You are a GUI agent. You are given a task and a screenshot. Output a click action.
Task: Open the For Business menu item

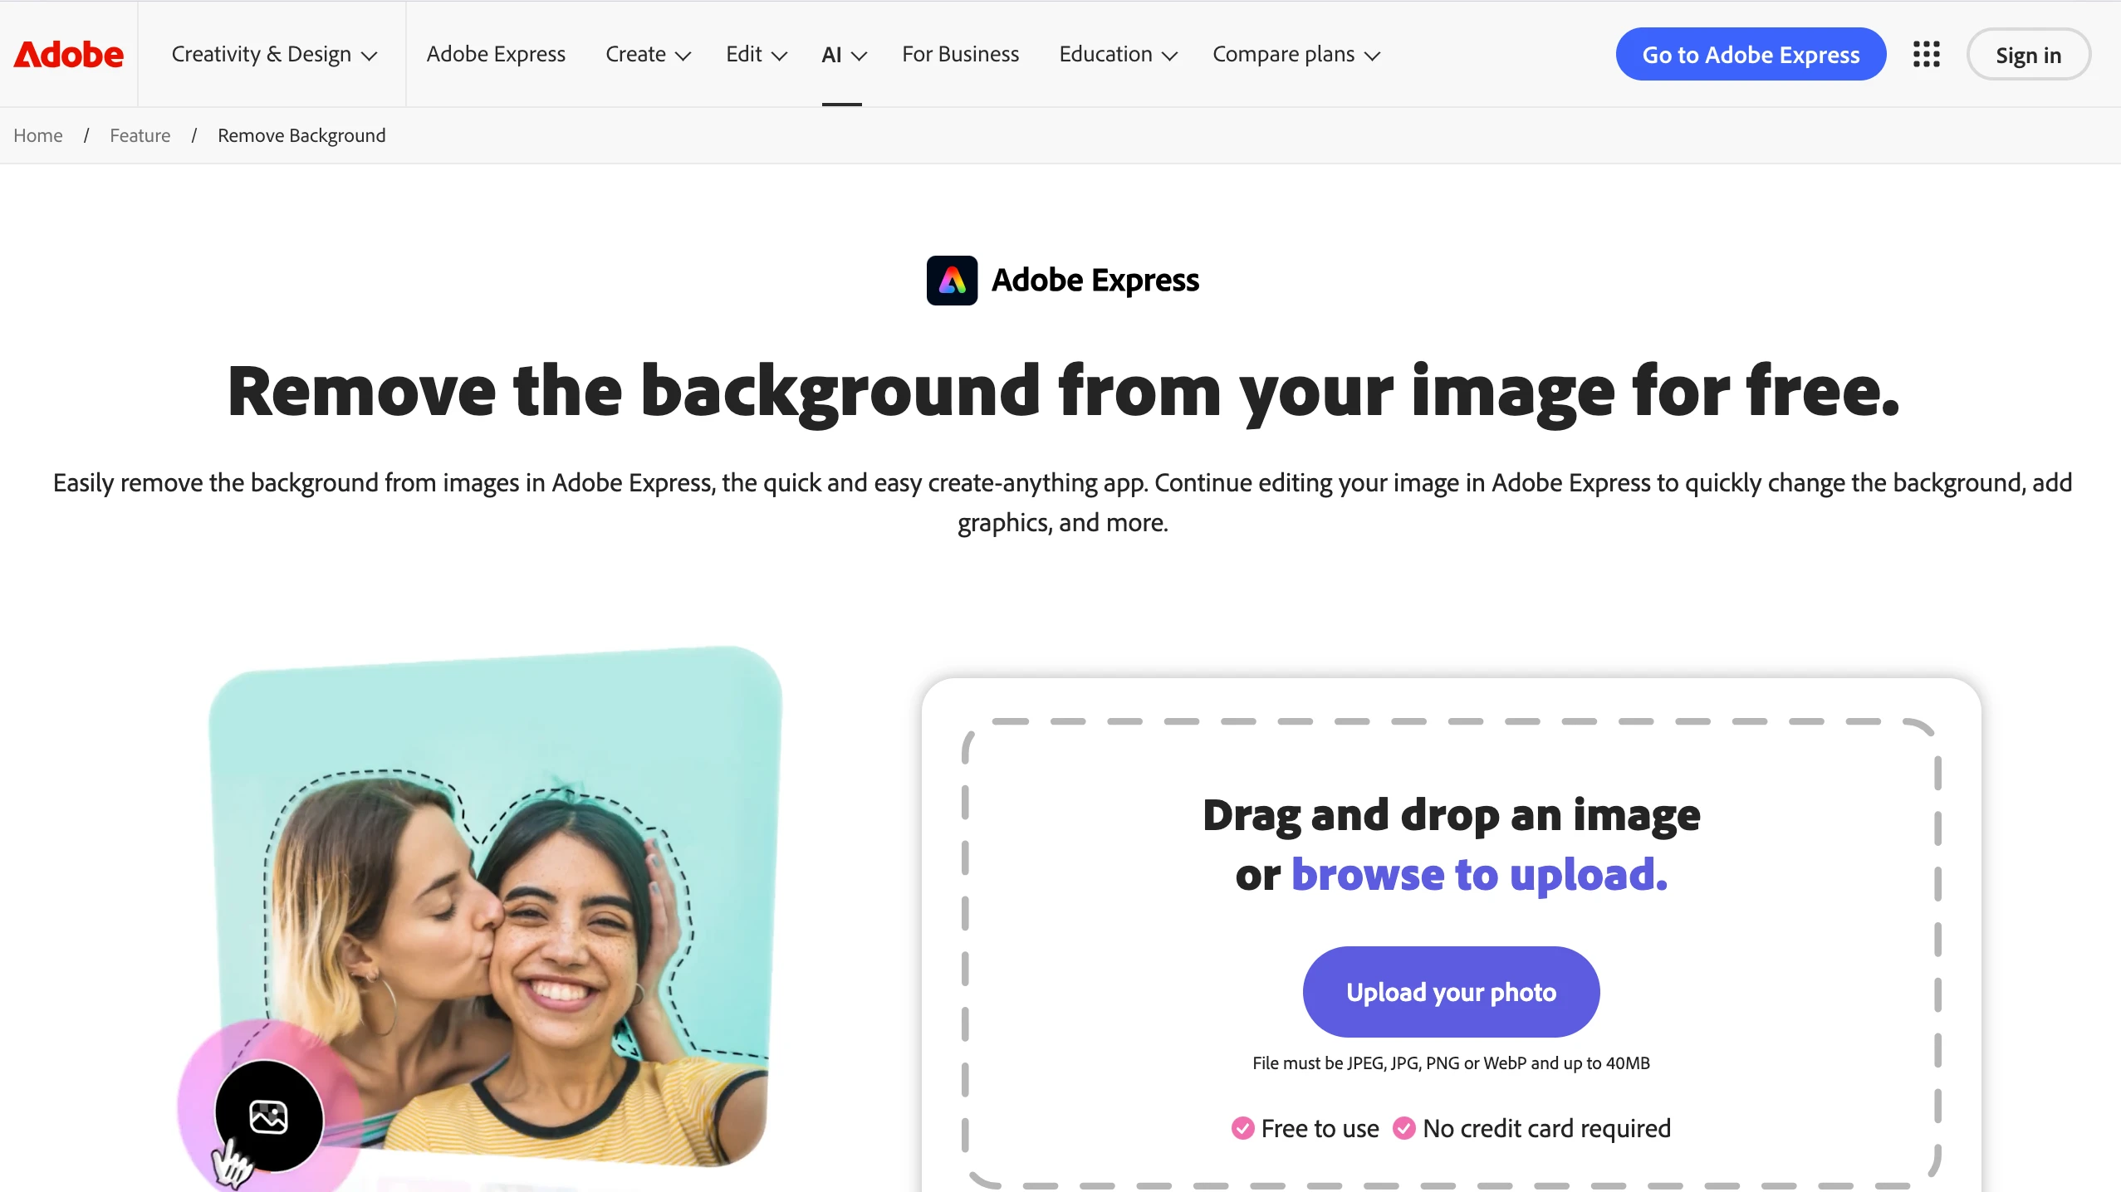pos(960,53)
